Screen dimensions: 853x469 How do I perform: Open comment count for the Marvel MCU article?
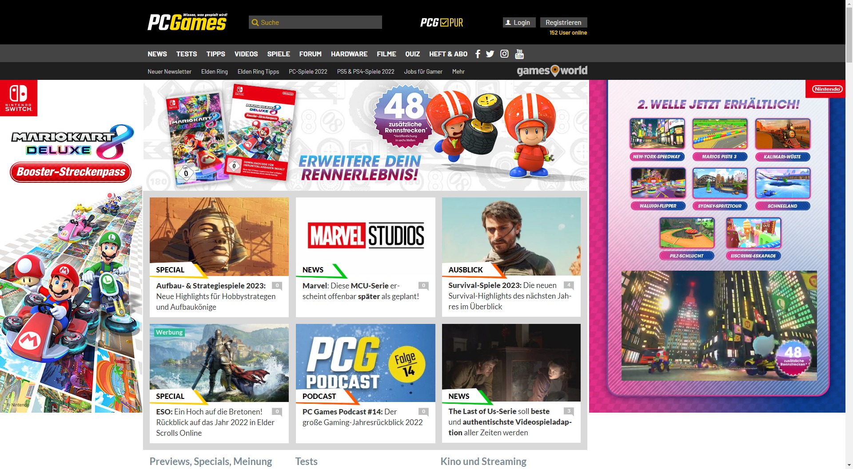pos(423,286)
